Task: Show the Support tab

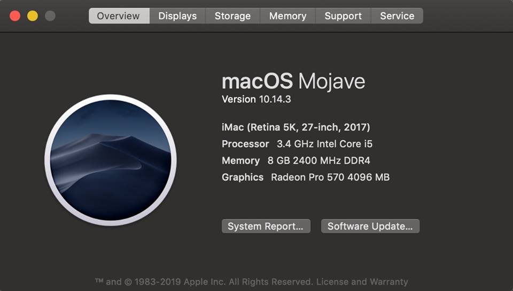Action: pyautogui.click(x=343, y=15)
